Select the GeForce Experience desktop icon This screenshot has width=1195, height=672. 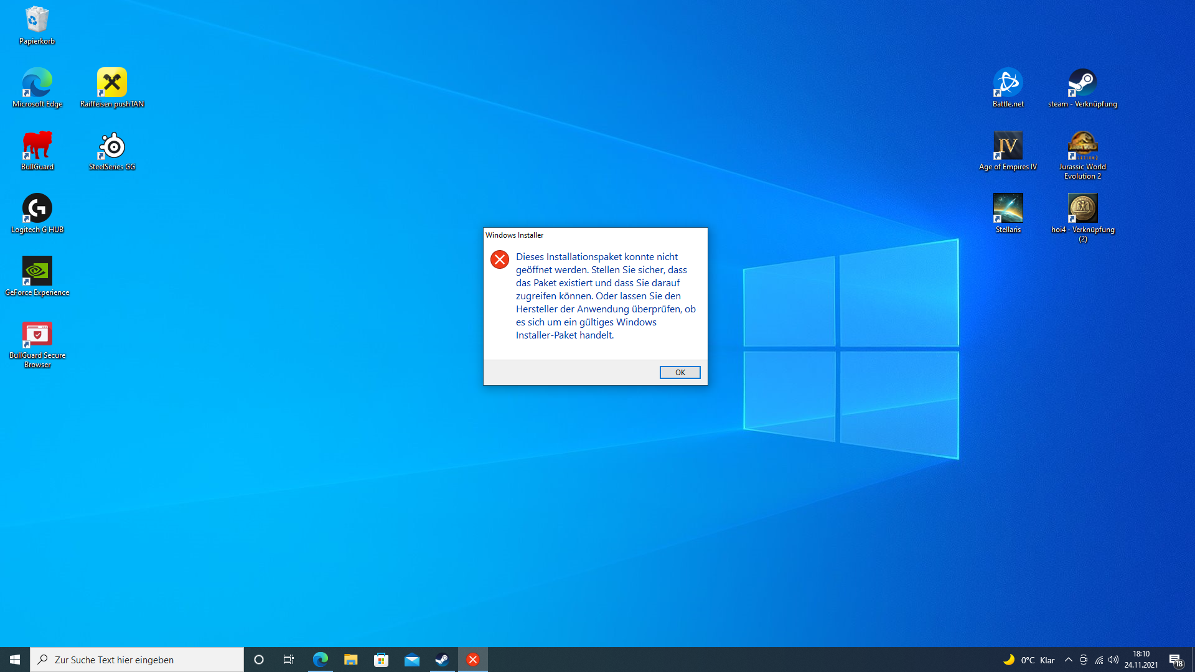37,271
